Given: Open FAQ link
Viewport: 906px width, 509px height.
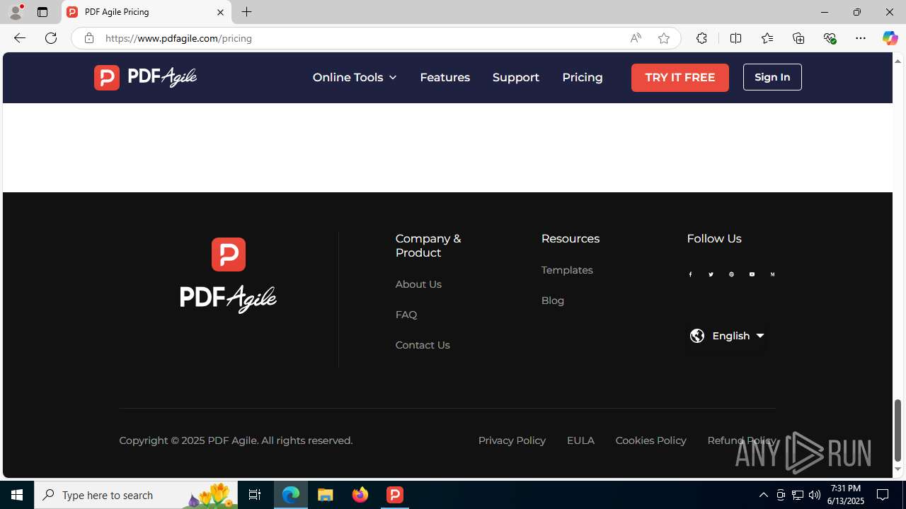Looking at the screenshot, I should 406,315.
